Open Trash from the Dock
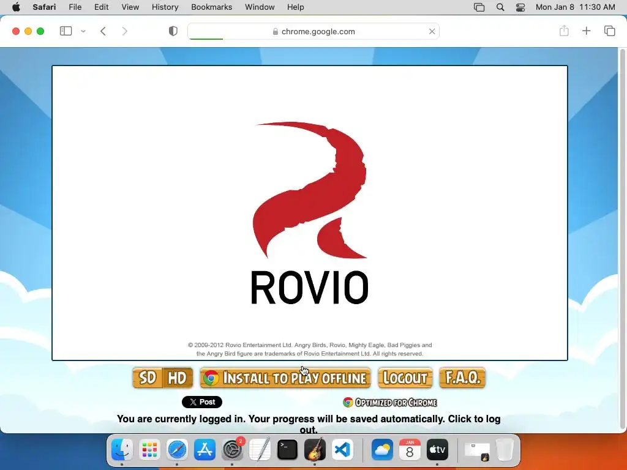Image resolution: width=627 pixels, height=470 pixels. click(x=505, y=450)
